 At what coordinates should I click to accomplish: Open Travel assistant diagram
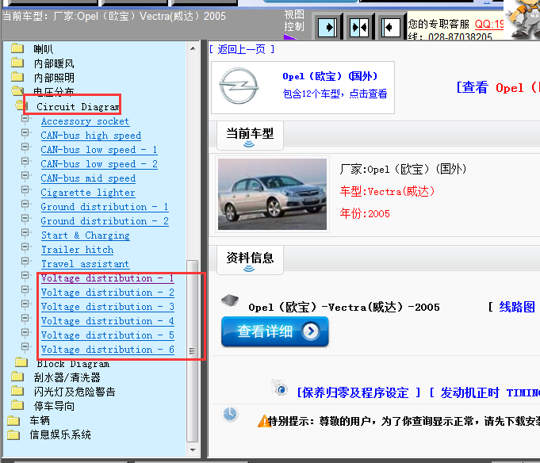coord(85,264)
